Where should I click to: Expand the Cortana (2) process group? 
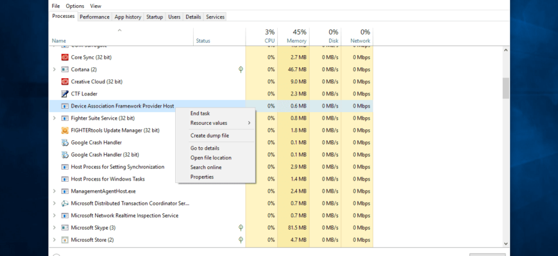54,69
